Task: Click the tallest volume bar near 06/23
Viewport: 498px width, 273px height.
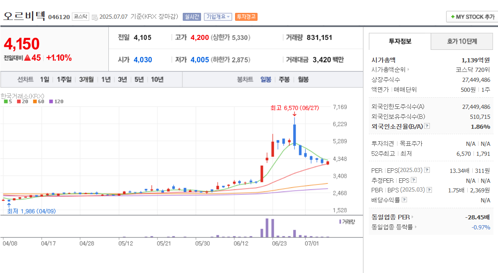Action: pyautogui.click(x=267, y=228)
